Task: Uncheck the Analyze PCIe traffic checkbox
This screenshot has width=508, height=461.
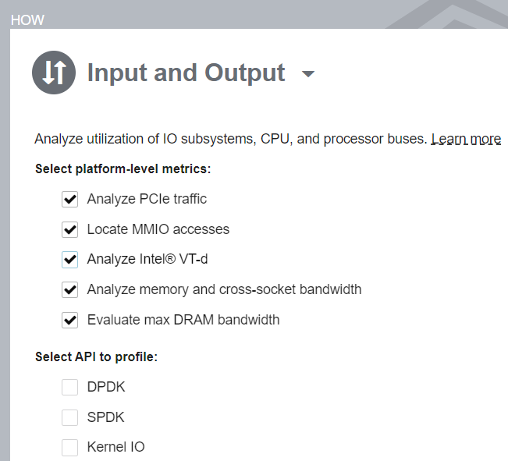Action: (70, 199)
